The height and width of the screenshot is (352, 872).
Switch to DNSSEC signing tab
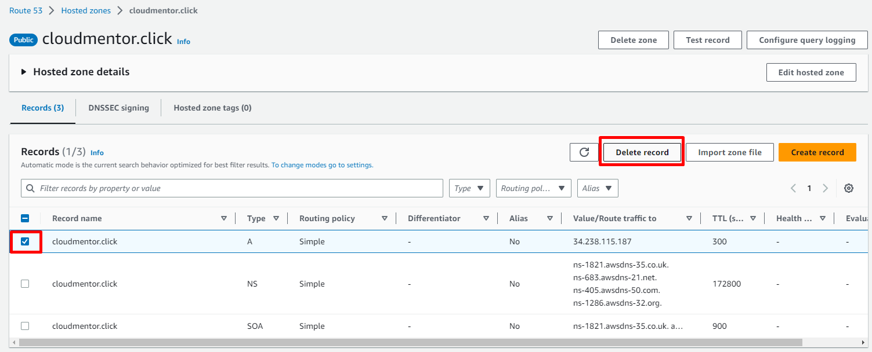click(x=118, y=108)
